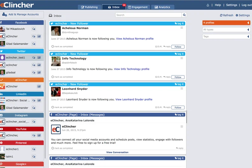Follow Leonhard Snyder back
Screen dimensions: 252x168
(178, 107)
